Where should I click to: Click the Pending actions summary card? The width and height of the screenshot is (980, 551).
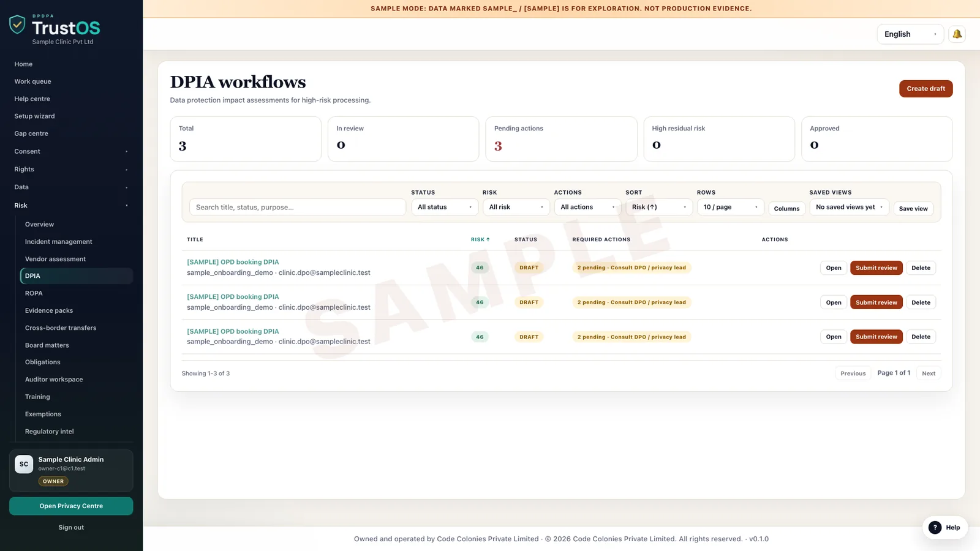(x=561, y=139)
